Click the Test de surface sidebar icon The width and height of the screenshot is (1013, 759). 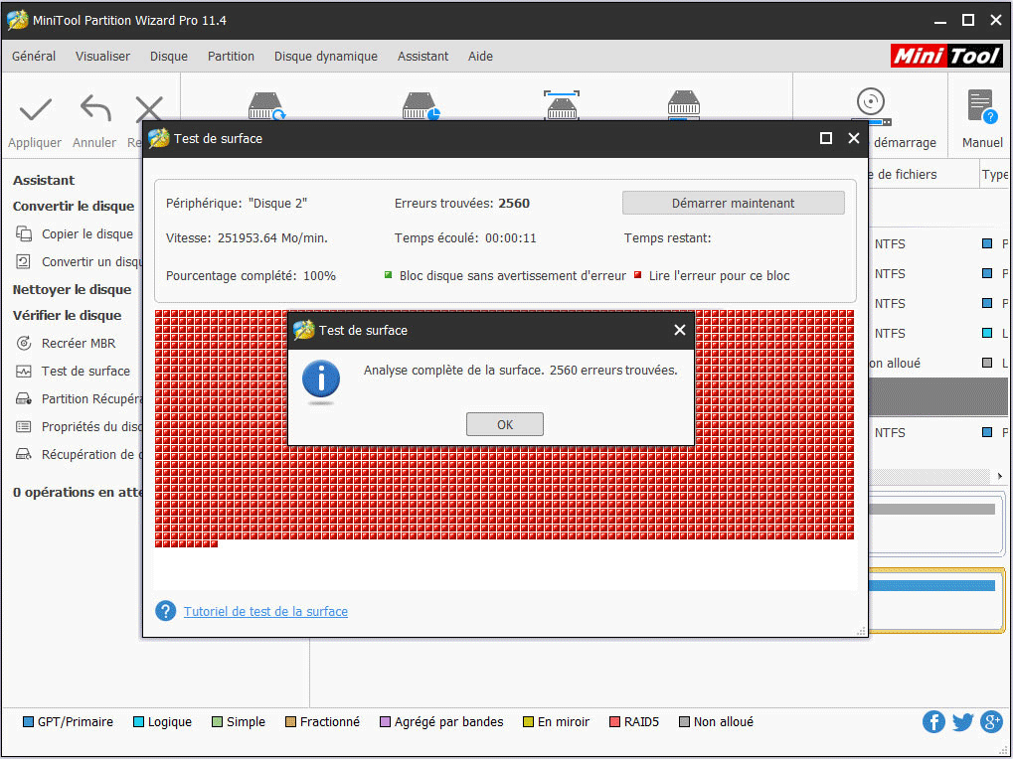click(24, 372)
